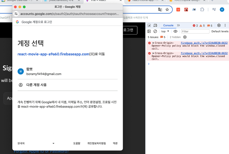Expand the first Cross-Origin-Opener-Policy error
229x154 pixels.
click(153, 43)
